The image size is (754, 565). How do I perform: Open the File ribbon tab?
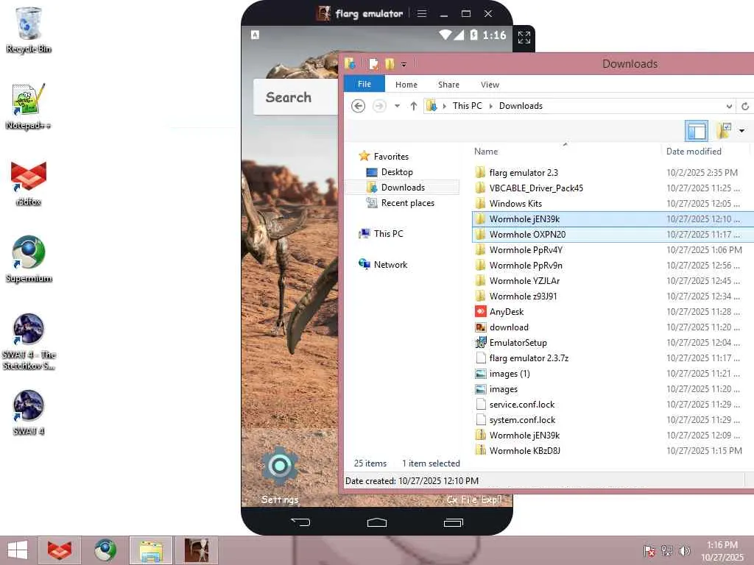(364, 84)
